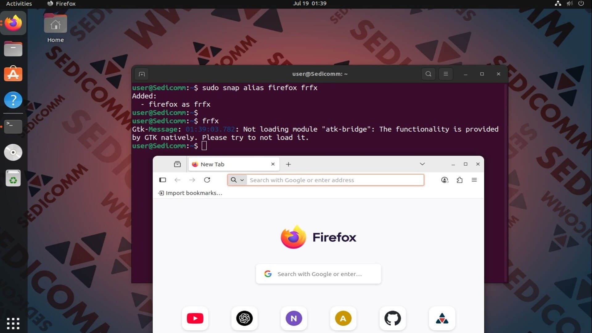Close the New Tab tab
The width and height of the screenshot is (592, 333).
(273, 164)
